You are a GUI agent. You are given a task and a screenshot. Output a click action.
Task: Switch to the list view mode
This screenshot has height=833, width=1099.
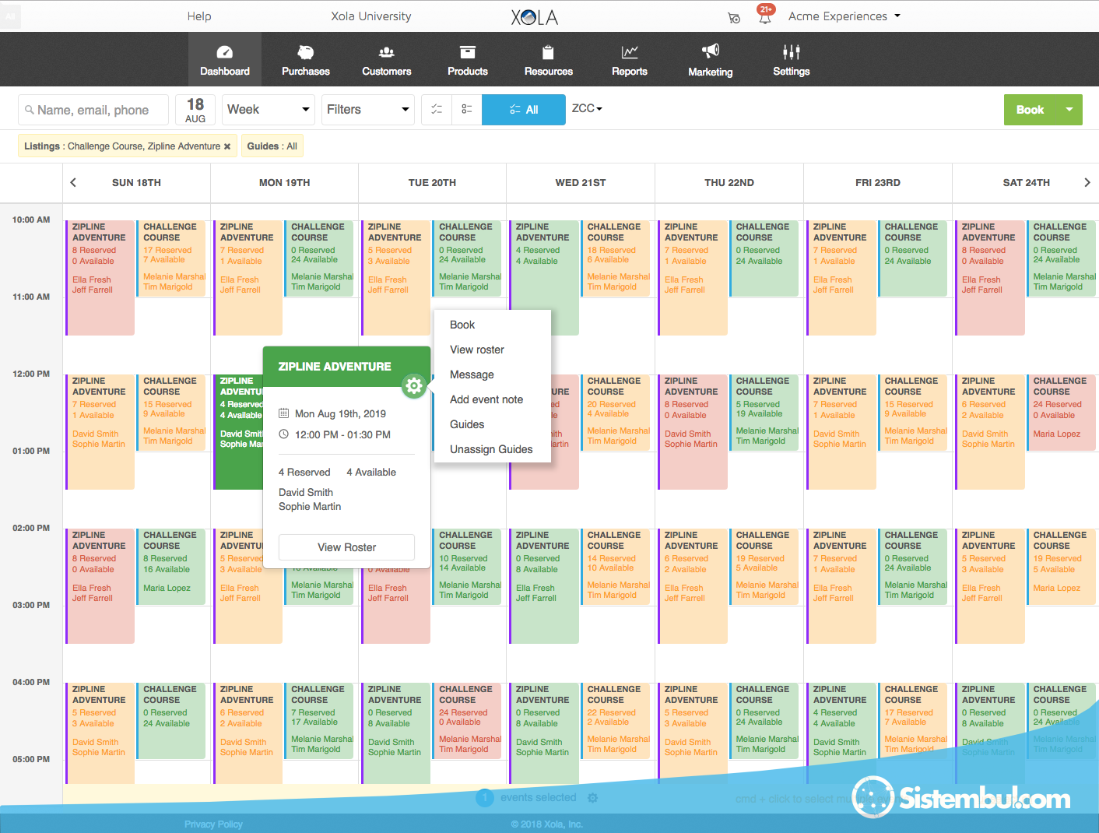coord(467,110)
